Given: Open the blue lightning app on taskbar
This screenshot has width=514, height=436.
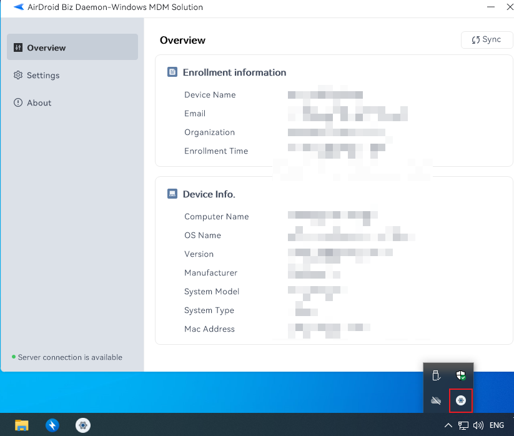Looking at the screenshot, I should click(x=52, y=425).
